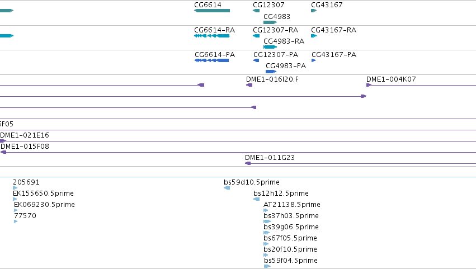
Task: Select the bs67f05.5prime EST glyph
Action: click(x=266, y=244)
